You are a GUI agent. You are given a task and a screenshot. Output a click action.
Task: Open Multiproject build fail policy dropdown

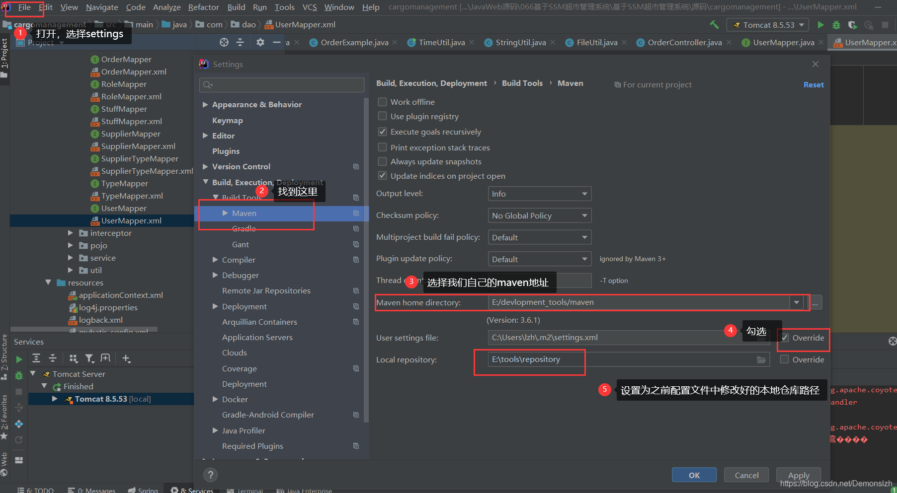point(540,237)
